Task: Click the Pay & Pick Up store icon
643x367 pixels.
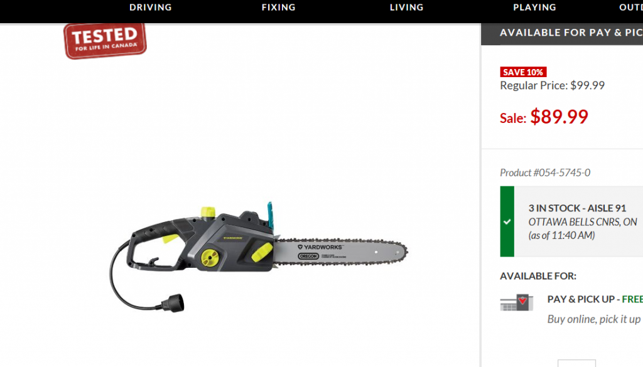Action: click(x=517, y=302)
